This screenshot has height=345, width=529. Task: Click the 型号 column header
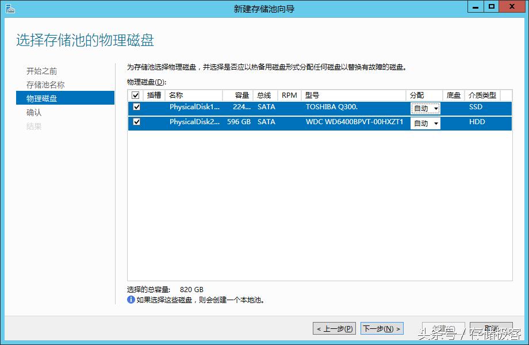[310, 95]
